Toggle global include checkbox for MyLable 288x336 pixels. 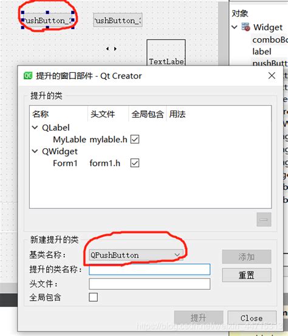(135, 139)
